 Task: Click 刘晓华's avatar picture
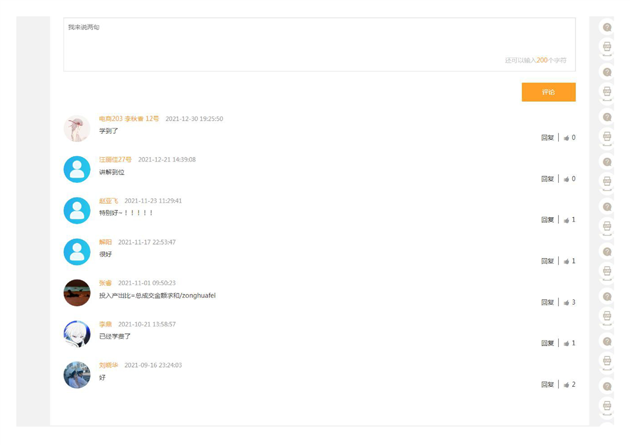pyautogui.click(x=77, y=375)
